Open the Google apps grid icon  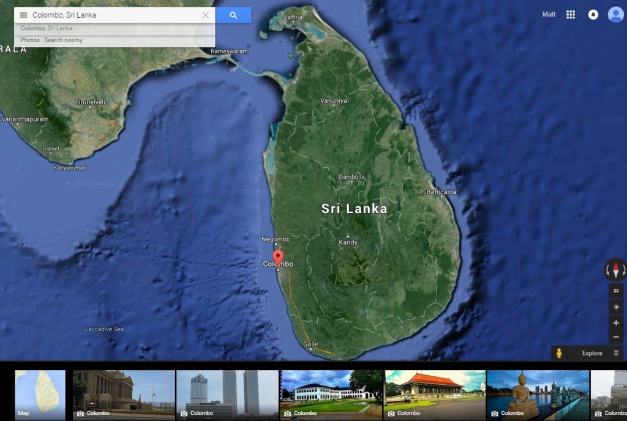coord(571,14)
